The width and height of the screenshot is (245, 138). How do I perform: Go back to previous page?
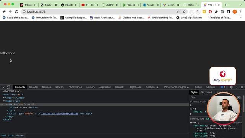[x=4, y=12]
